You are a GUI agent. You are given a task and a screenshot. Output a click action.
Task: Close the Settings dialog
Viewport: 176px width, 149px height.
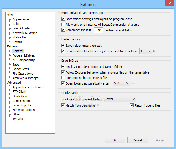(169, 3)
